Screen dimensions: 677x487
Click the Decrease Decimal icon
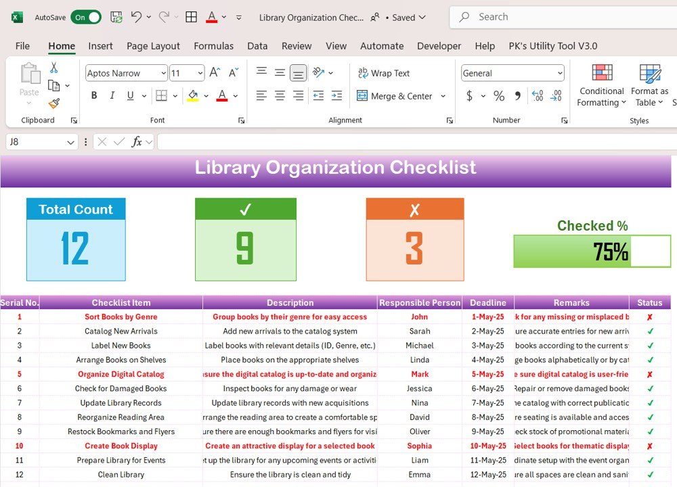556,95
